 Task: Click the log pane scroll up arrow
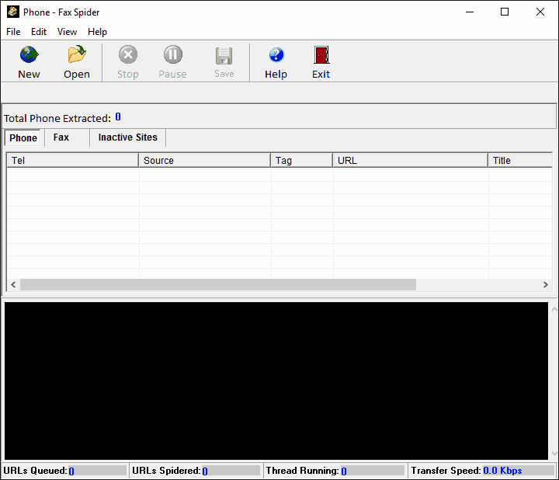tap(554, 309)
